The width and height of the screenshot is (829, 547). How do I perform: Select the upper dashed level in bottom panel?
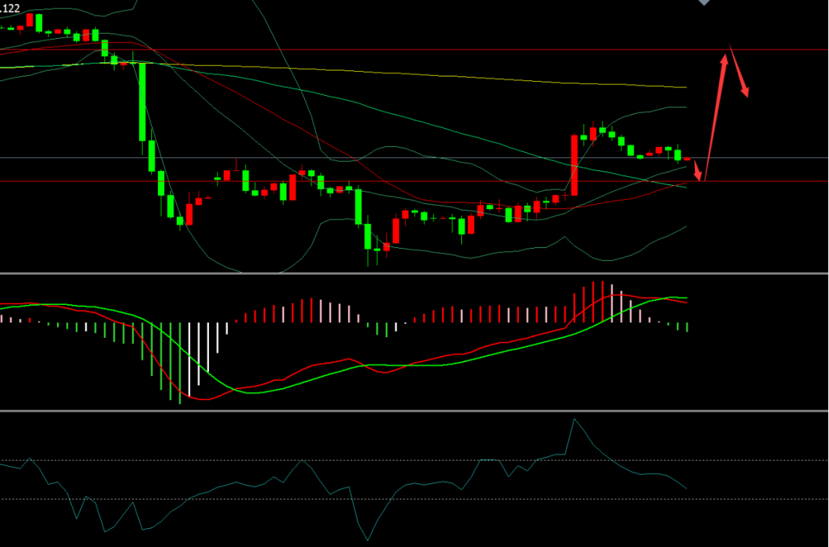(415, 460)
